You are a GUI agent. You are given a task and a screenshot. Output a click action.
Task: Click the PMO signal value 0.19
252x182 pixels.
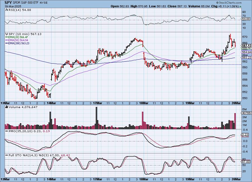click(46, 131)
